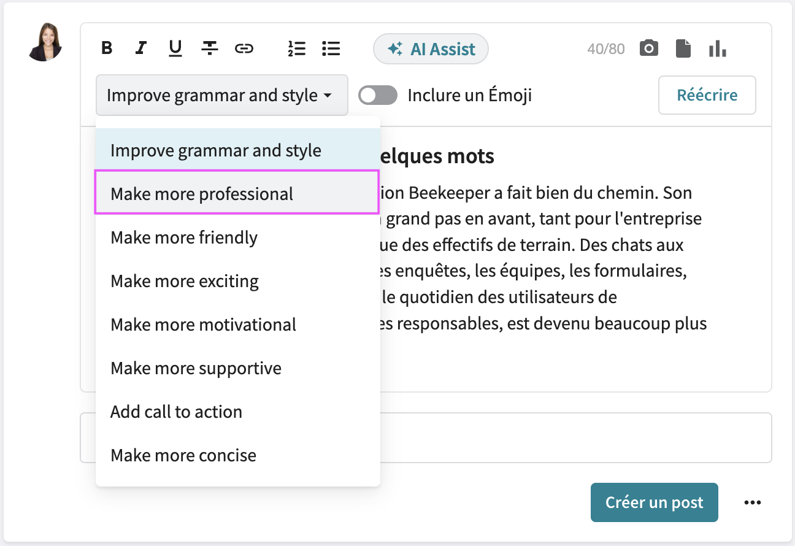Apply italic formatting
Image resolution: width=795 pixels, height=546 pixels.
point(141,48)
